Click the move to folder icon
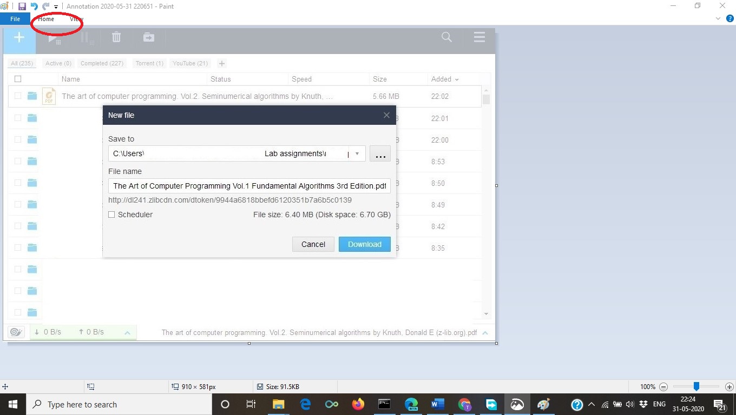This screenshot has width=736, height=415. tap(148, 37)
